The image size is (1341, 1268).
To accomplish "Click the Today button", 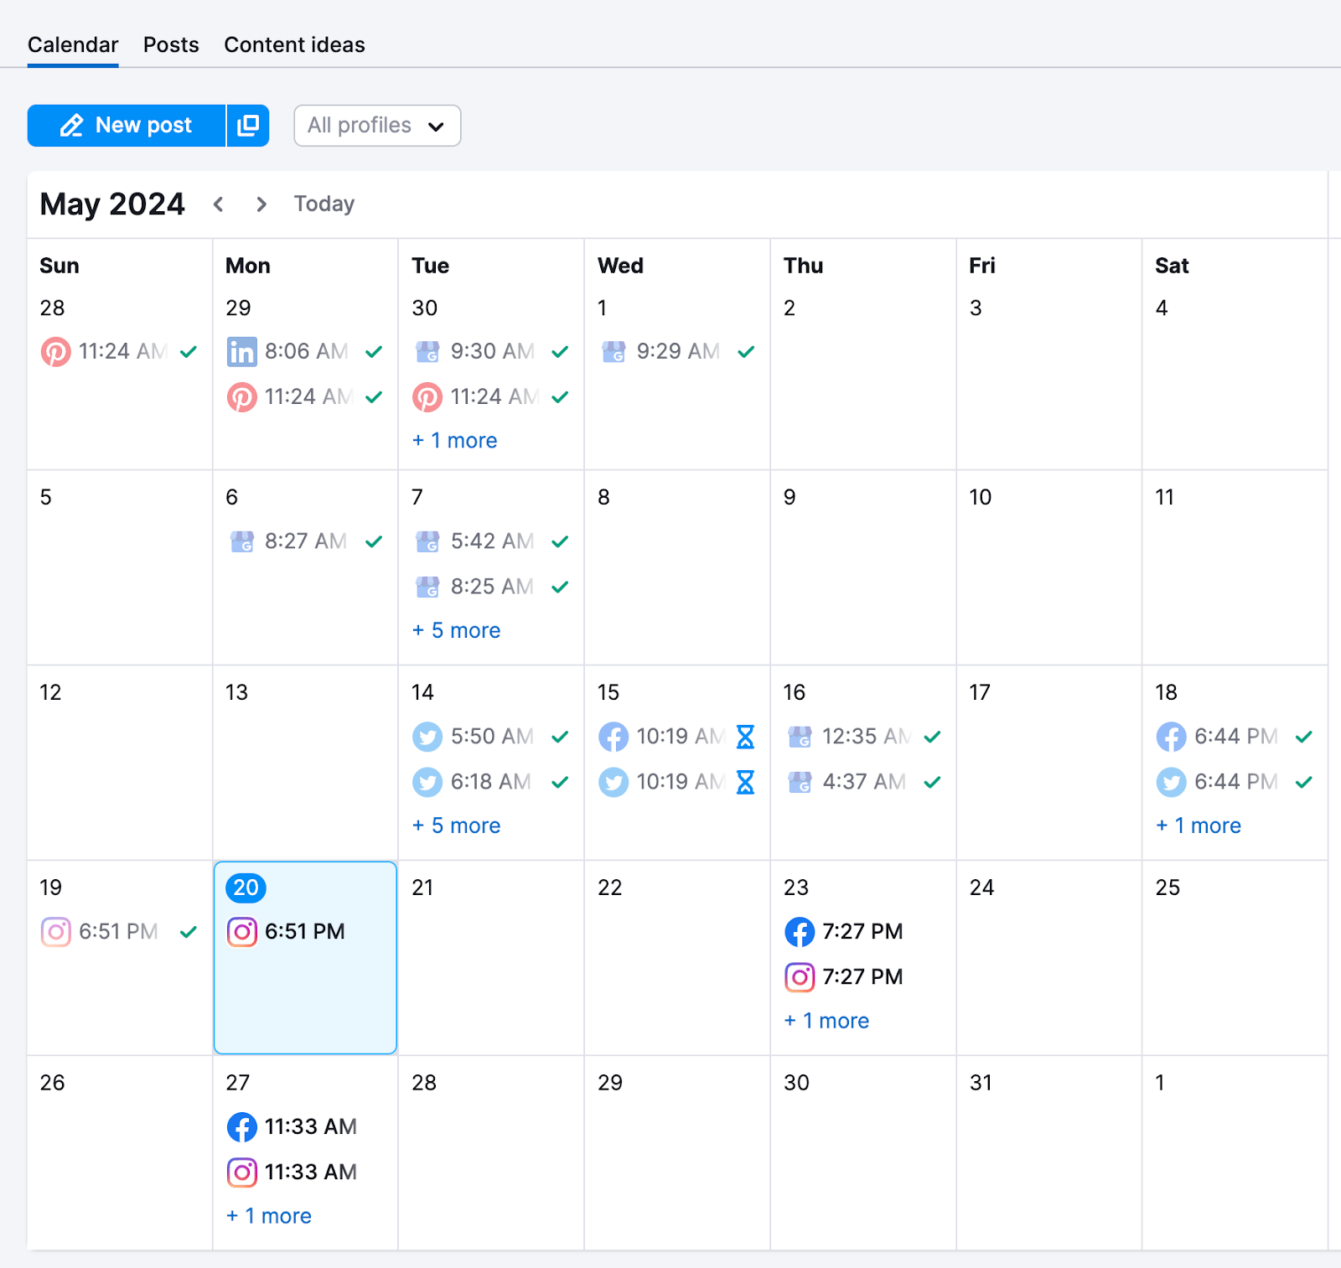I will tap(324, 204).
